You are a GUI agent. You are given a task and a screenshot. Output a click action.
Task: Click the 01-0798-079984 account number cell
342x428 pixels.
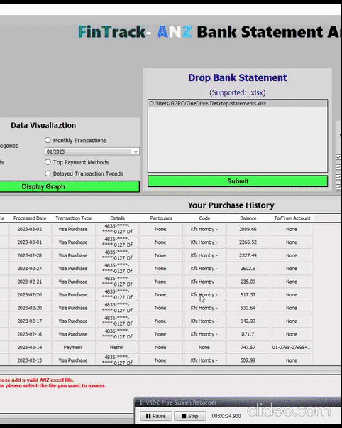tap(292, 347)
